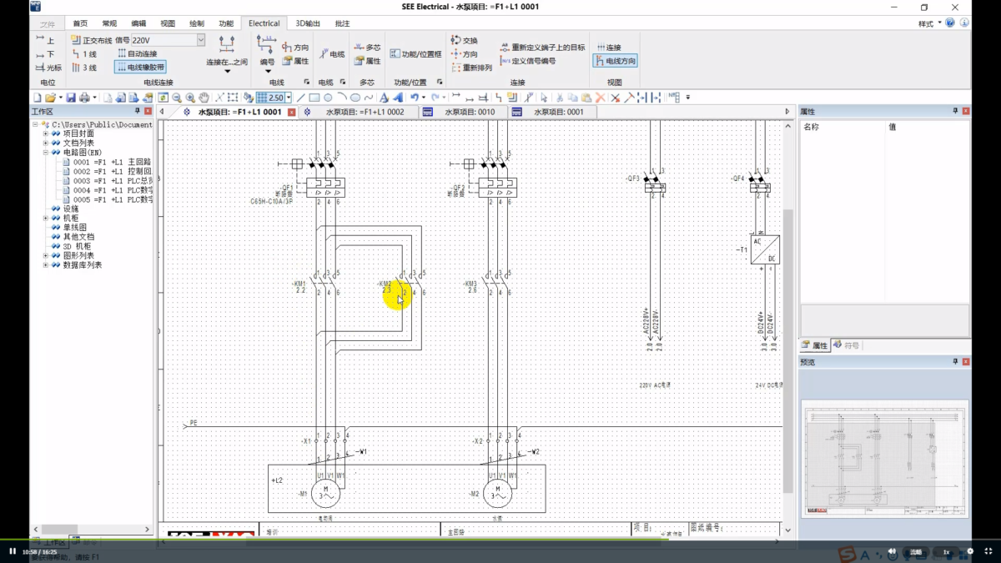The height and width of the screenshot is (563, 1001).
Task: Open the 首页 ribbon tab
Action: click(x=80, y=23)
